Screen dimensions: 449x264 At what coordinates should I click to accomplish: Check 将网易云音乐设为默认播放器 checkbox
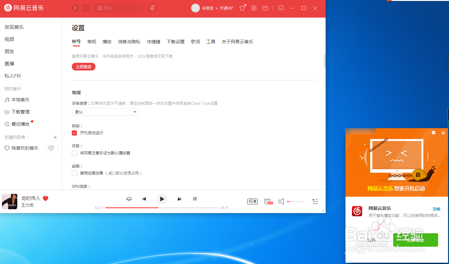pos(74,153)
